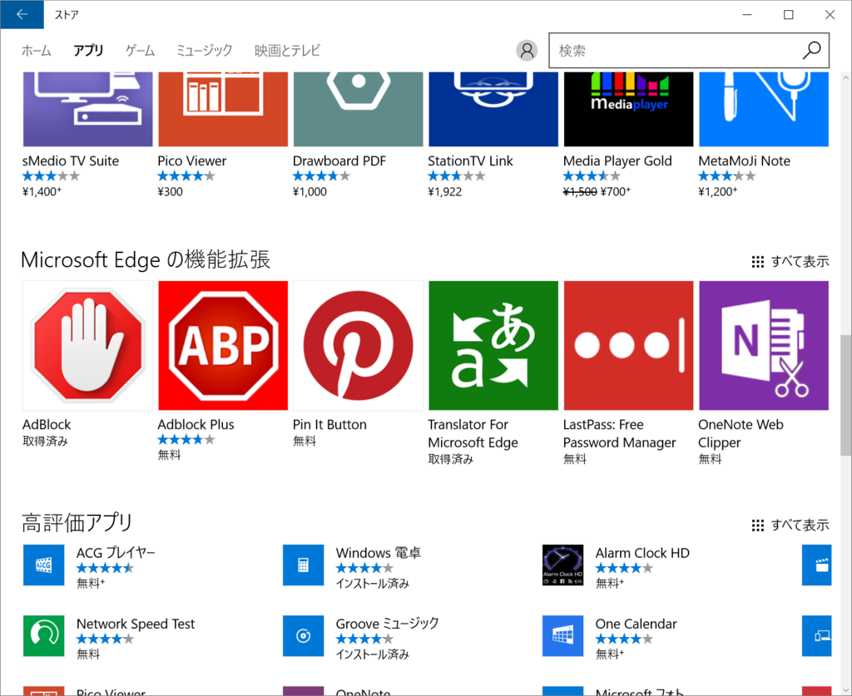Image resolution: width=852 pixels, height=696 pixels.
Task: Show all 高評価アプリ items
Action: click(790, 525)
